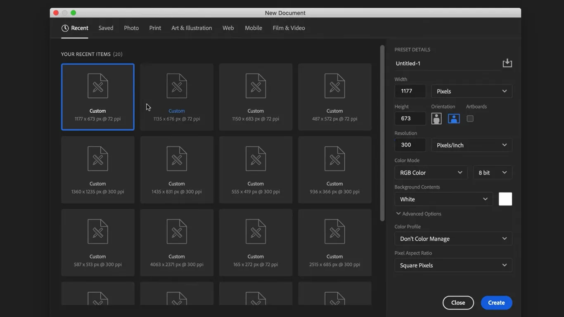Click the green zoom window button
The image size is (564, 317).
coord(73,13)
